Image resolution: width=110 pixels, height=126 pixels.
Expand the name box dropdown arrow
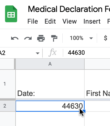[38, 53]
